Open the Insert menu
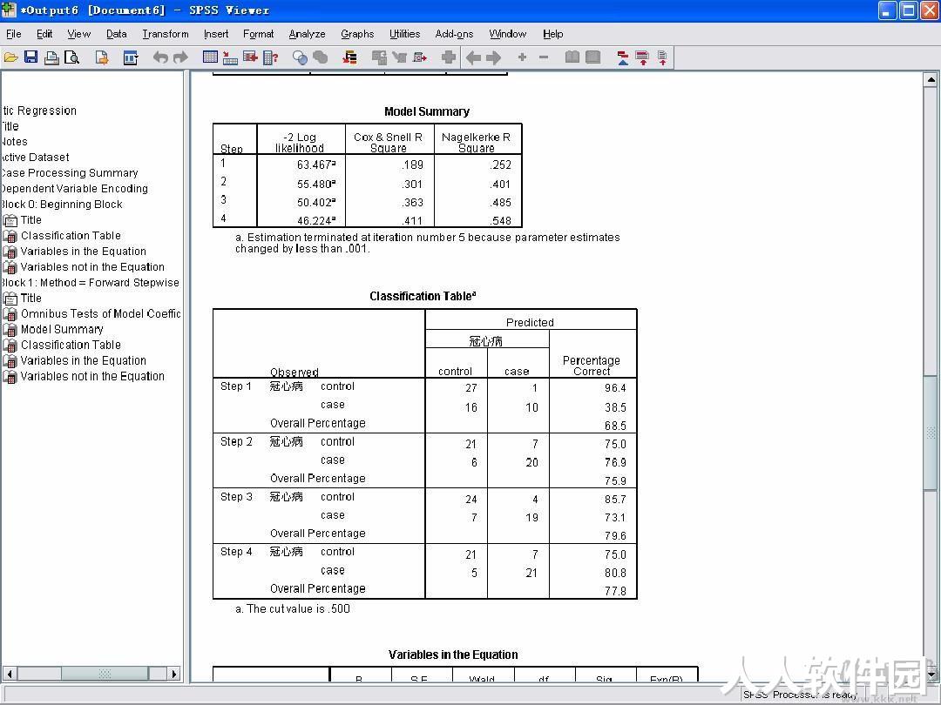The image size is (941, 705). pyautogui.click(x=216, y=34)
